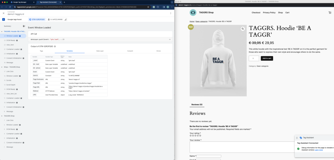Select the fifth rating star
Viewport: 334px width, 160px height.
pos(200,136)
